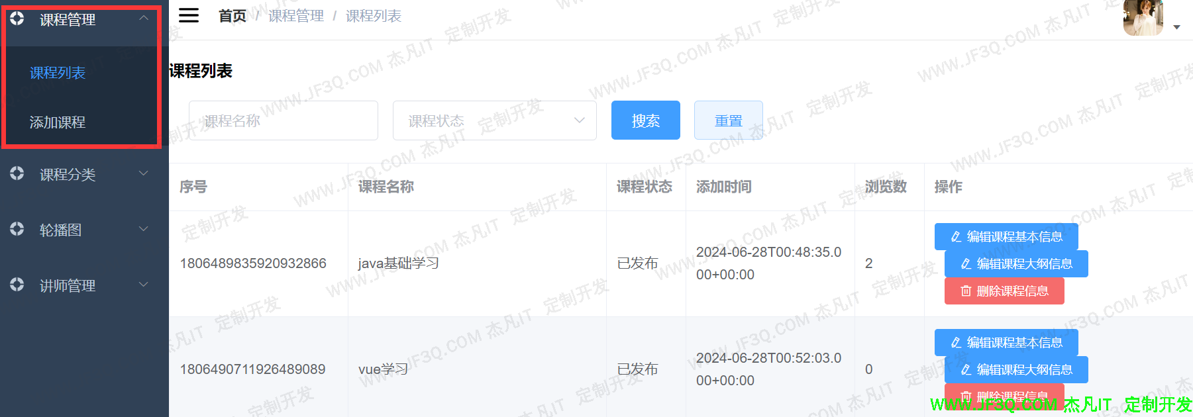1193x417 pixels.
Task: Click the 课程管理 sidebar icon
Action: pos(17,19)
